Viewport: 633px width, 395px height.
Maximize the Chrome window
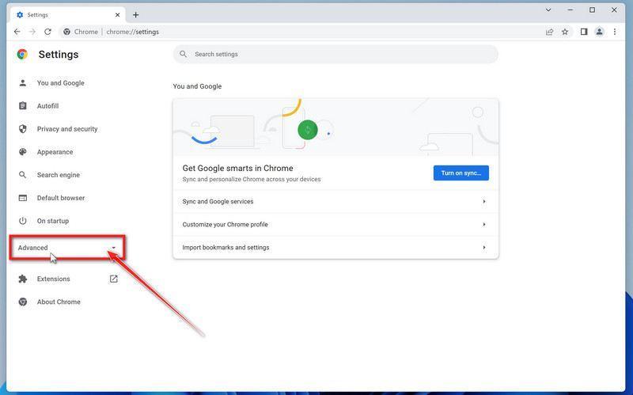(592, 10)
